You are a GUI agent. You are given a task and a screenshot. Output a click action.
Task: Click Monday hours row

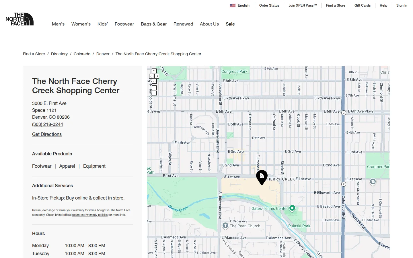coord(69,246)
